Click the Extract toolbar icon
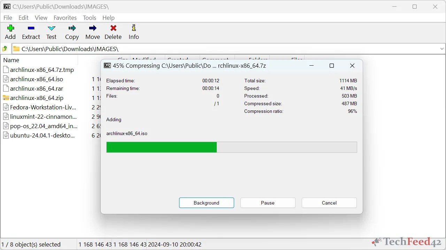This screenshot has width=446, height=250. 31,28
